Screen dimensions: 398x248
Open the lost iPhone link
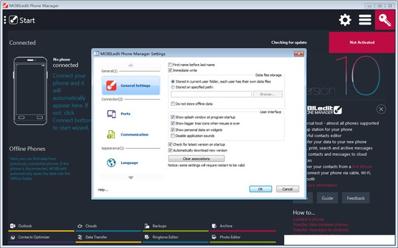pyautogui.click(x=362, y=167)
